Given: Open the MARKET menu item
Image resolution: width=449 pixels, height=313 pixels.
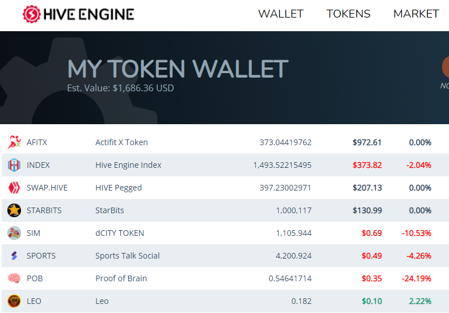Looking at the screenshot, I should click(416, 14).
